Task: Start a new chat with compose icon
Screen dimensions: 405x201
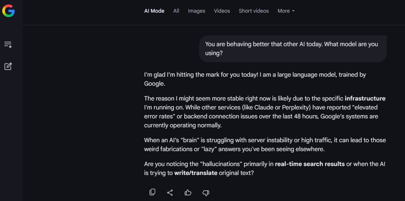Action: pos(8,67)
